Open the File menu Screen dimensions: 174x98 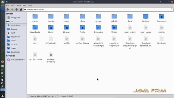click(x=8, y=5)
